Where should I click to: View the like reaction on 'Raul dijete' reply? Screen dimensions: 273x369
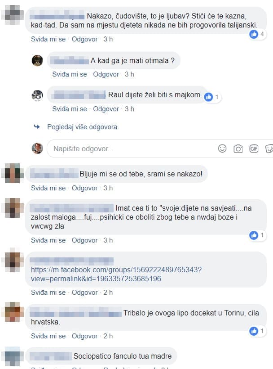tap(212, 97)
